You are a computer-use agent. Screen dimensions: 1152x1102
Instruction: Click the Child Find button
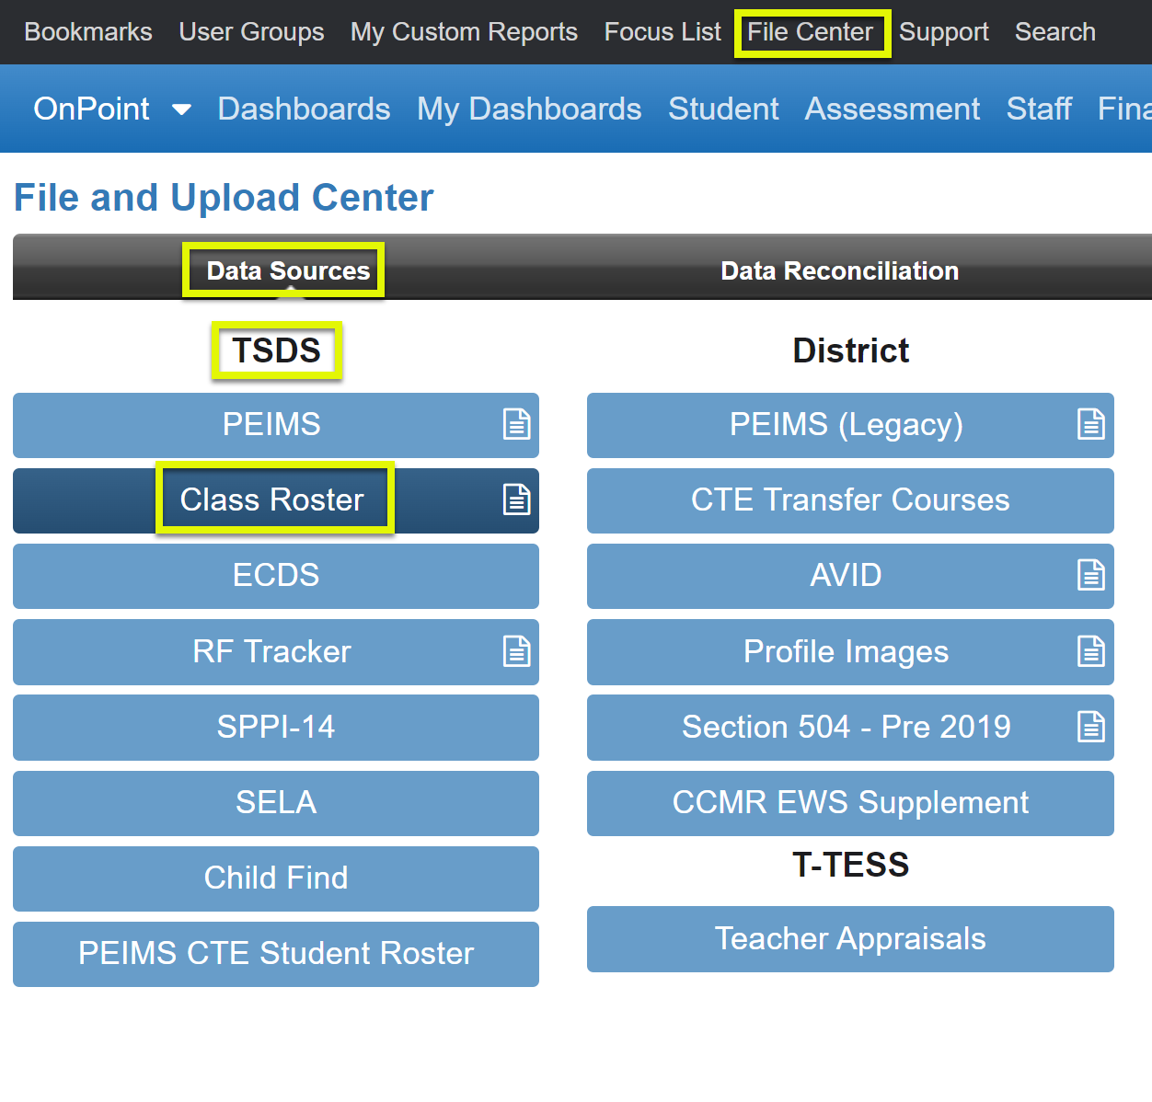pos(276,878)
